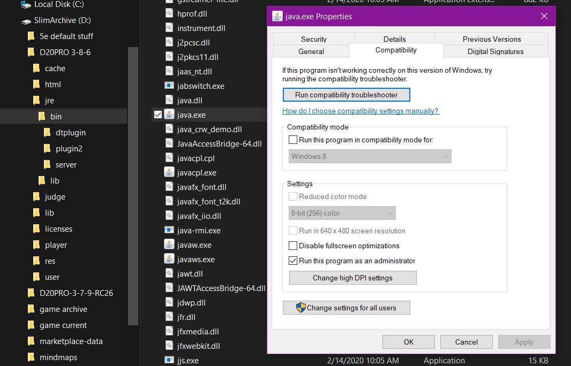This screenshot has height=366, width=571.
Task: Select the server folder in tree
Action: (x=66, y=165)
